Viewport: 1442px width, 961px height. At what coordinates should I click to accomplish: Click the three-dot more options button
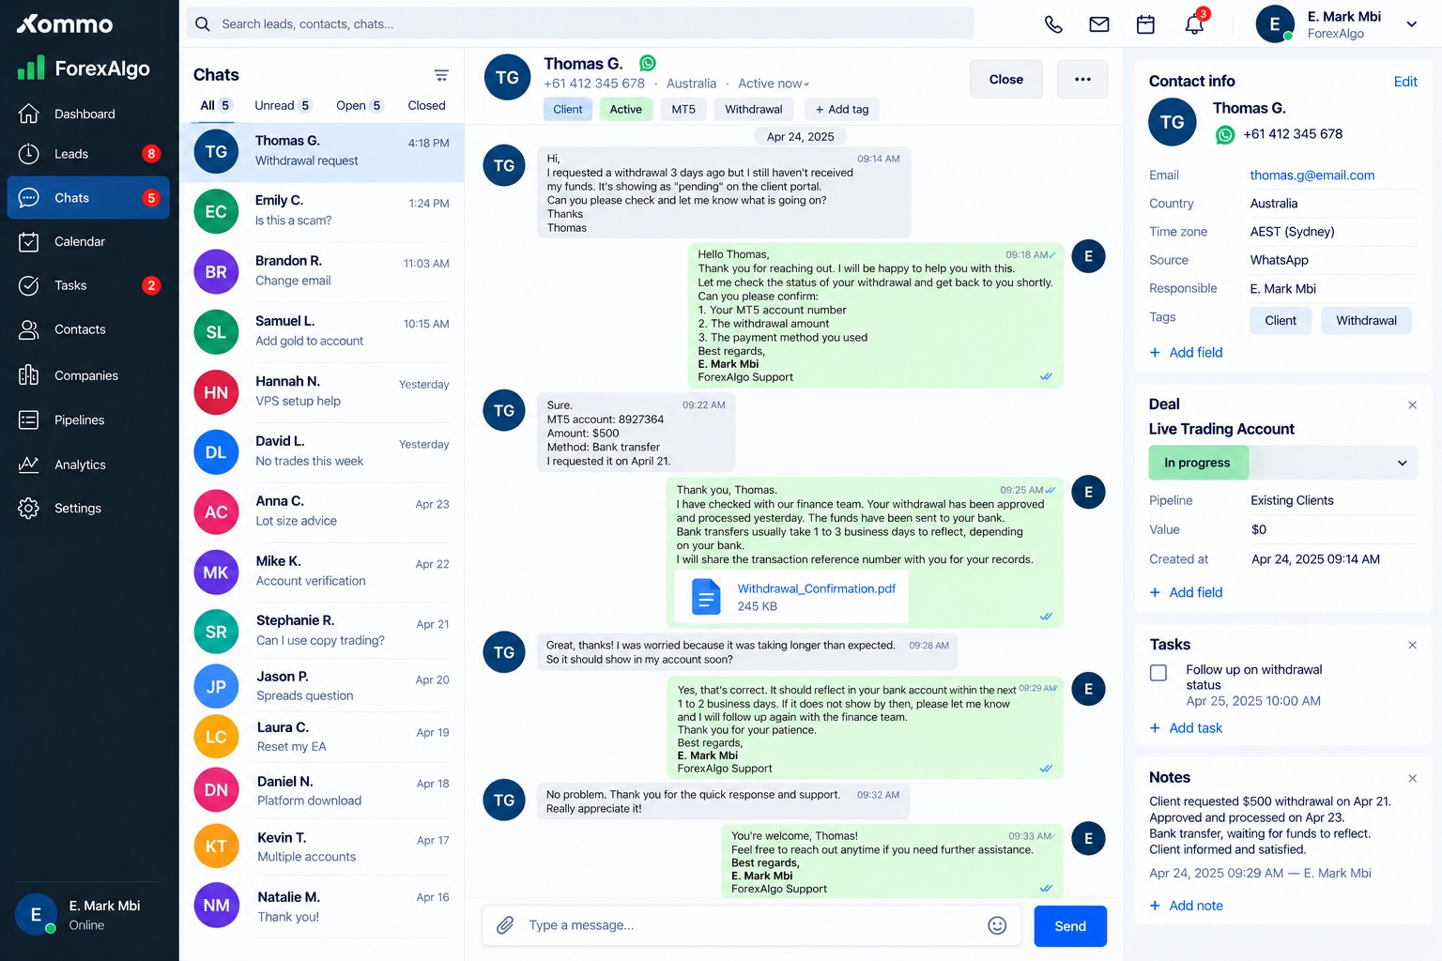pos(1082,80)
